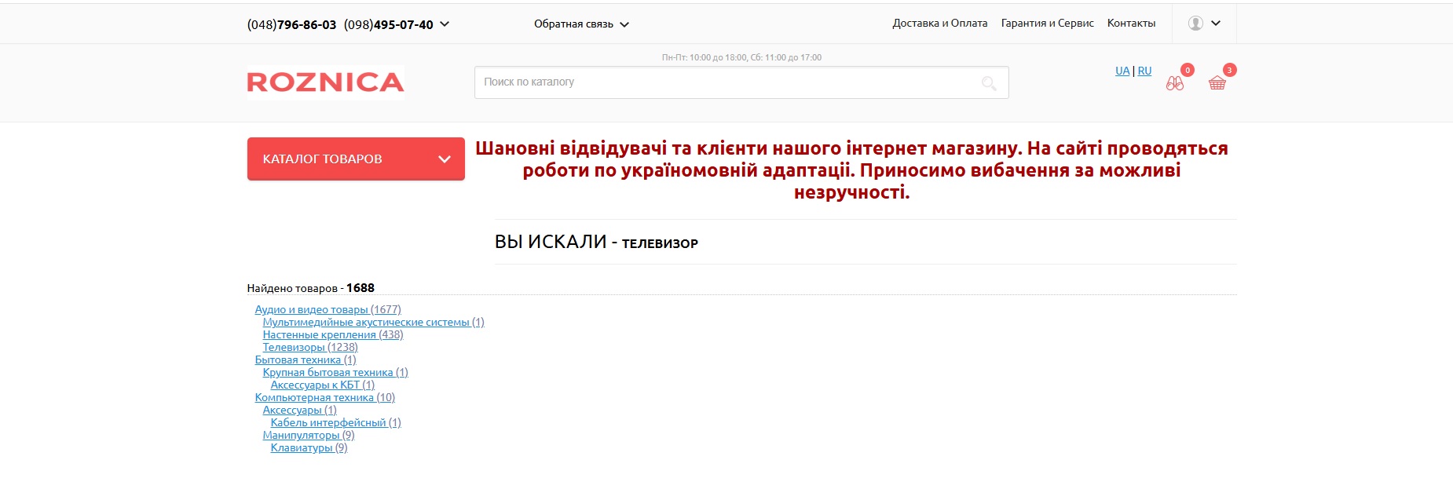Choose Клавиатуры (9) subcategory
This screenshot has width=1453, height=500.
(x=309, y=448)
